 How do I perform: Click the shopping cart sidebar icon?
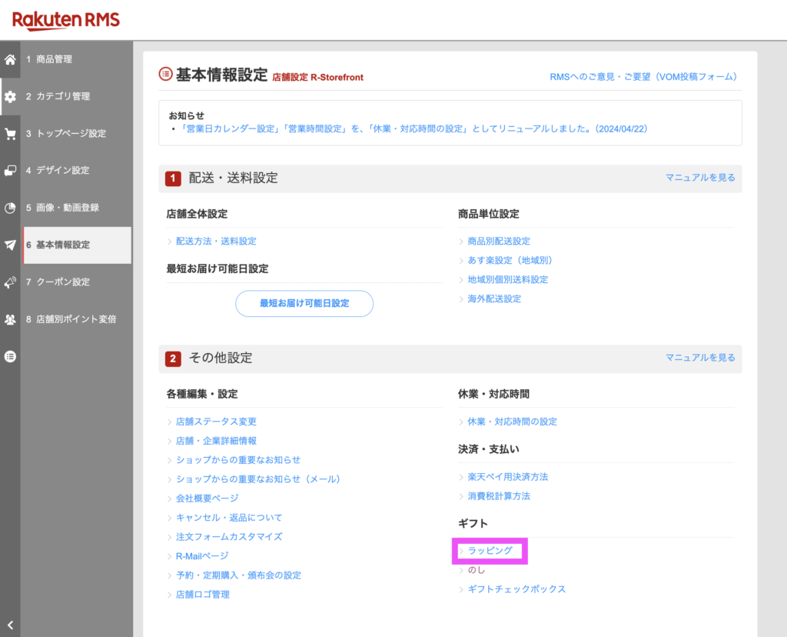click(10, 134)
